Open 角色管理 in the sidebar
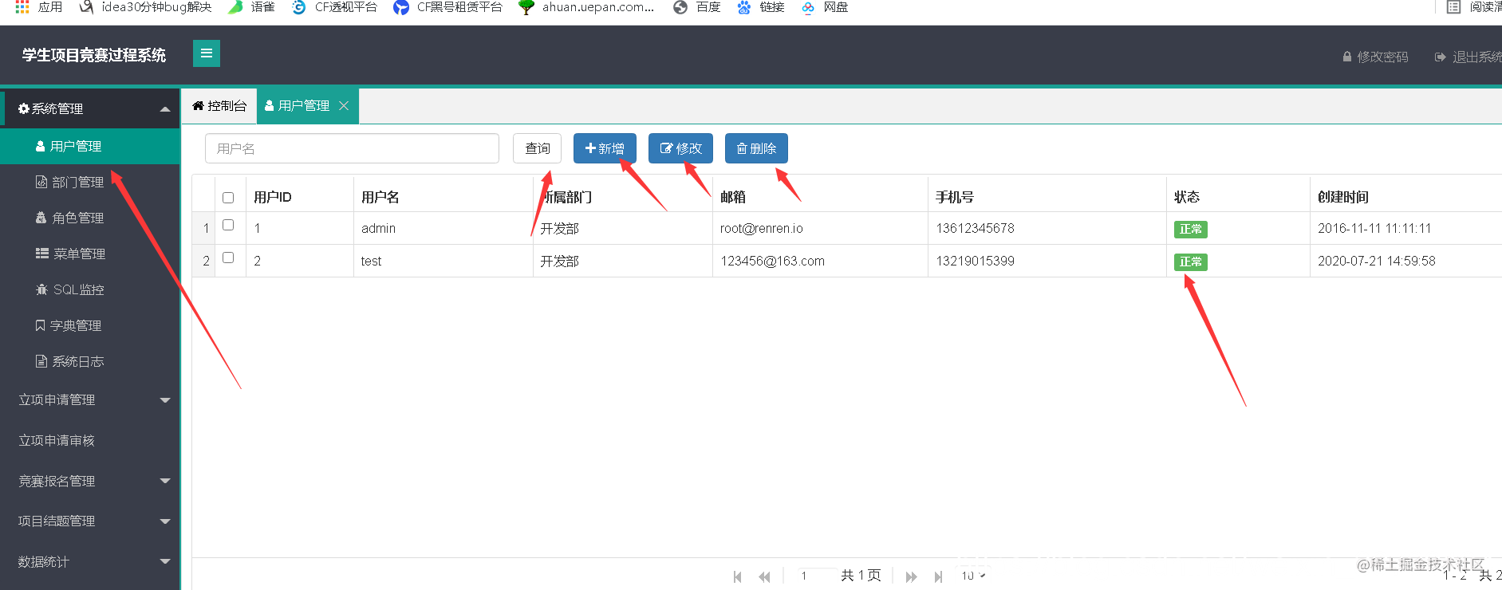The image size is (1502, 590). tap(90, 218)
